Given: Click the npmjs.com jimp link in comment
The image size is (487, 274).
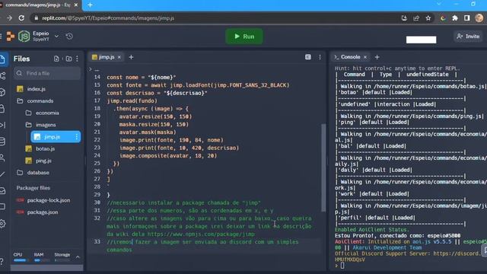Looking at the screenshot, I should [x=201, y=234].
